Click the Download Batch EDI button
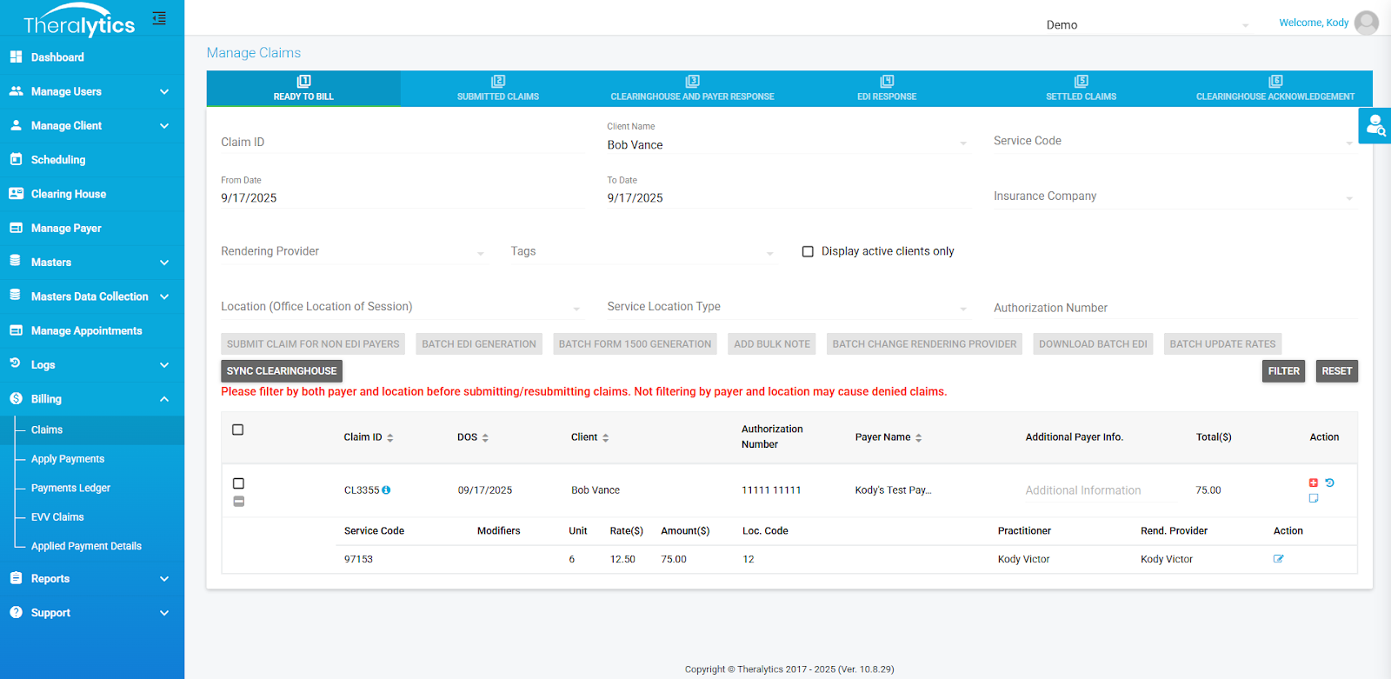The width and height of the screenshot is (1391, 679). [1093, 344]
